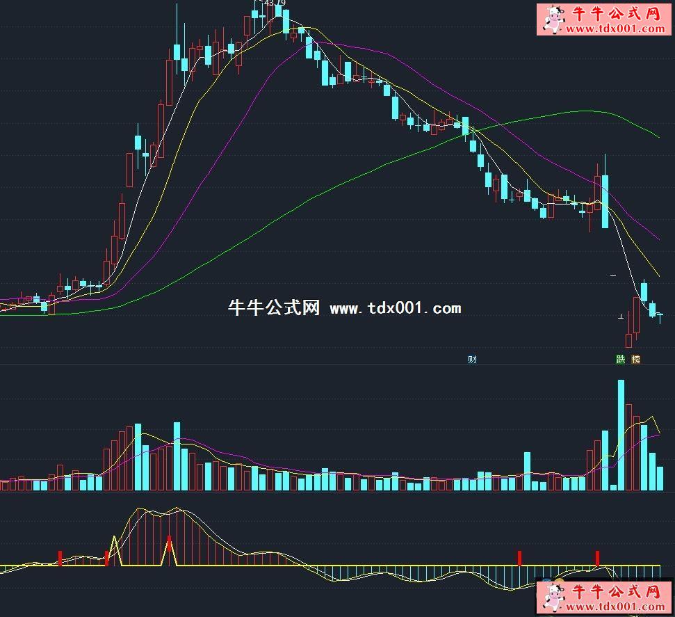The height and width of the screenshot is (617, 675).
Task: Select the tallest cyan volume bar
Action: point(621,435)
